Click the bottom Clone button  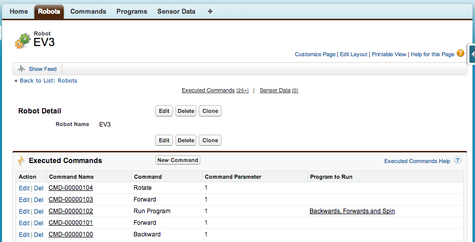pos(210,140)
